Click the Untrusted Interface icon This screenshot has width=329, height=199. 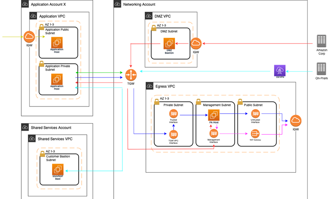click(255, 114)
